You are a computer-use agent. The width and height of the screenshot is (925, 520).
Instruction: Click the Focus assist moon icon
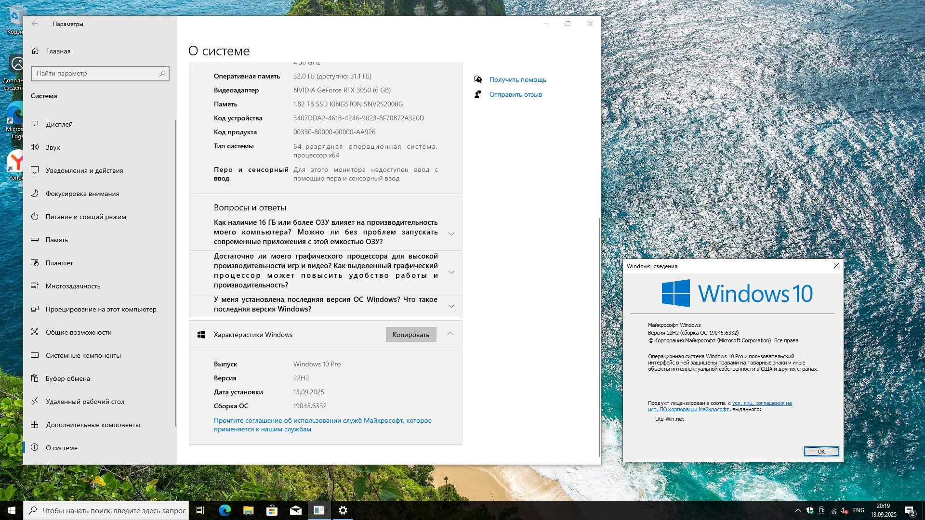(35, 194)
